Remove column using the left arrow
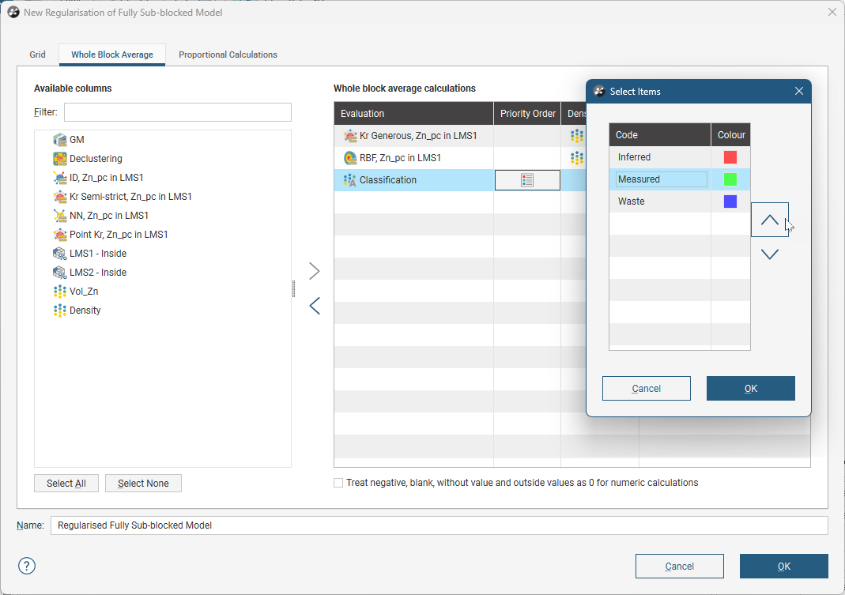This screenshot has width=845, height=595. (x=315, y=306)
